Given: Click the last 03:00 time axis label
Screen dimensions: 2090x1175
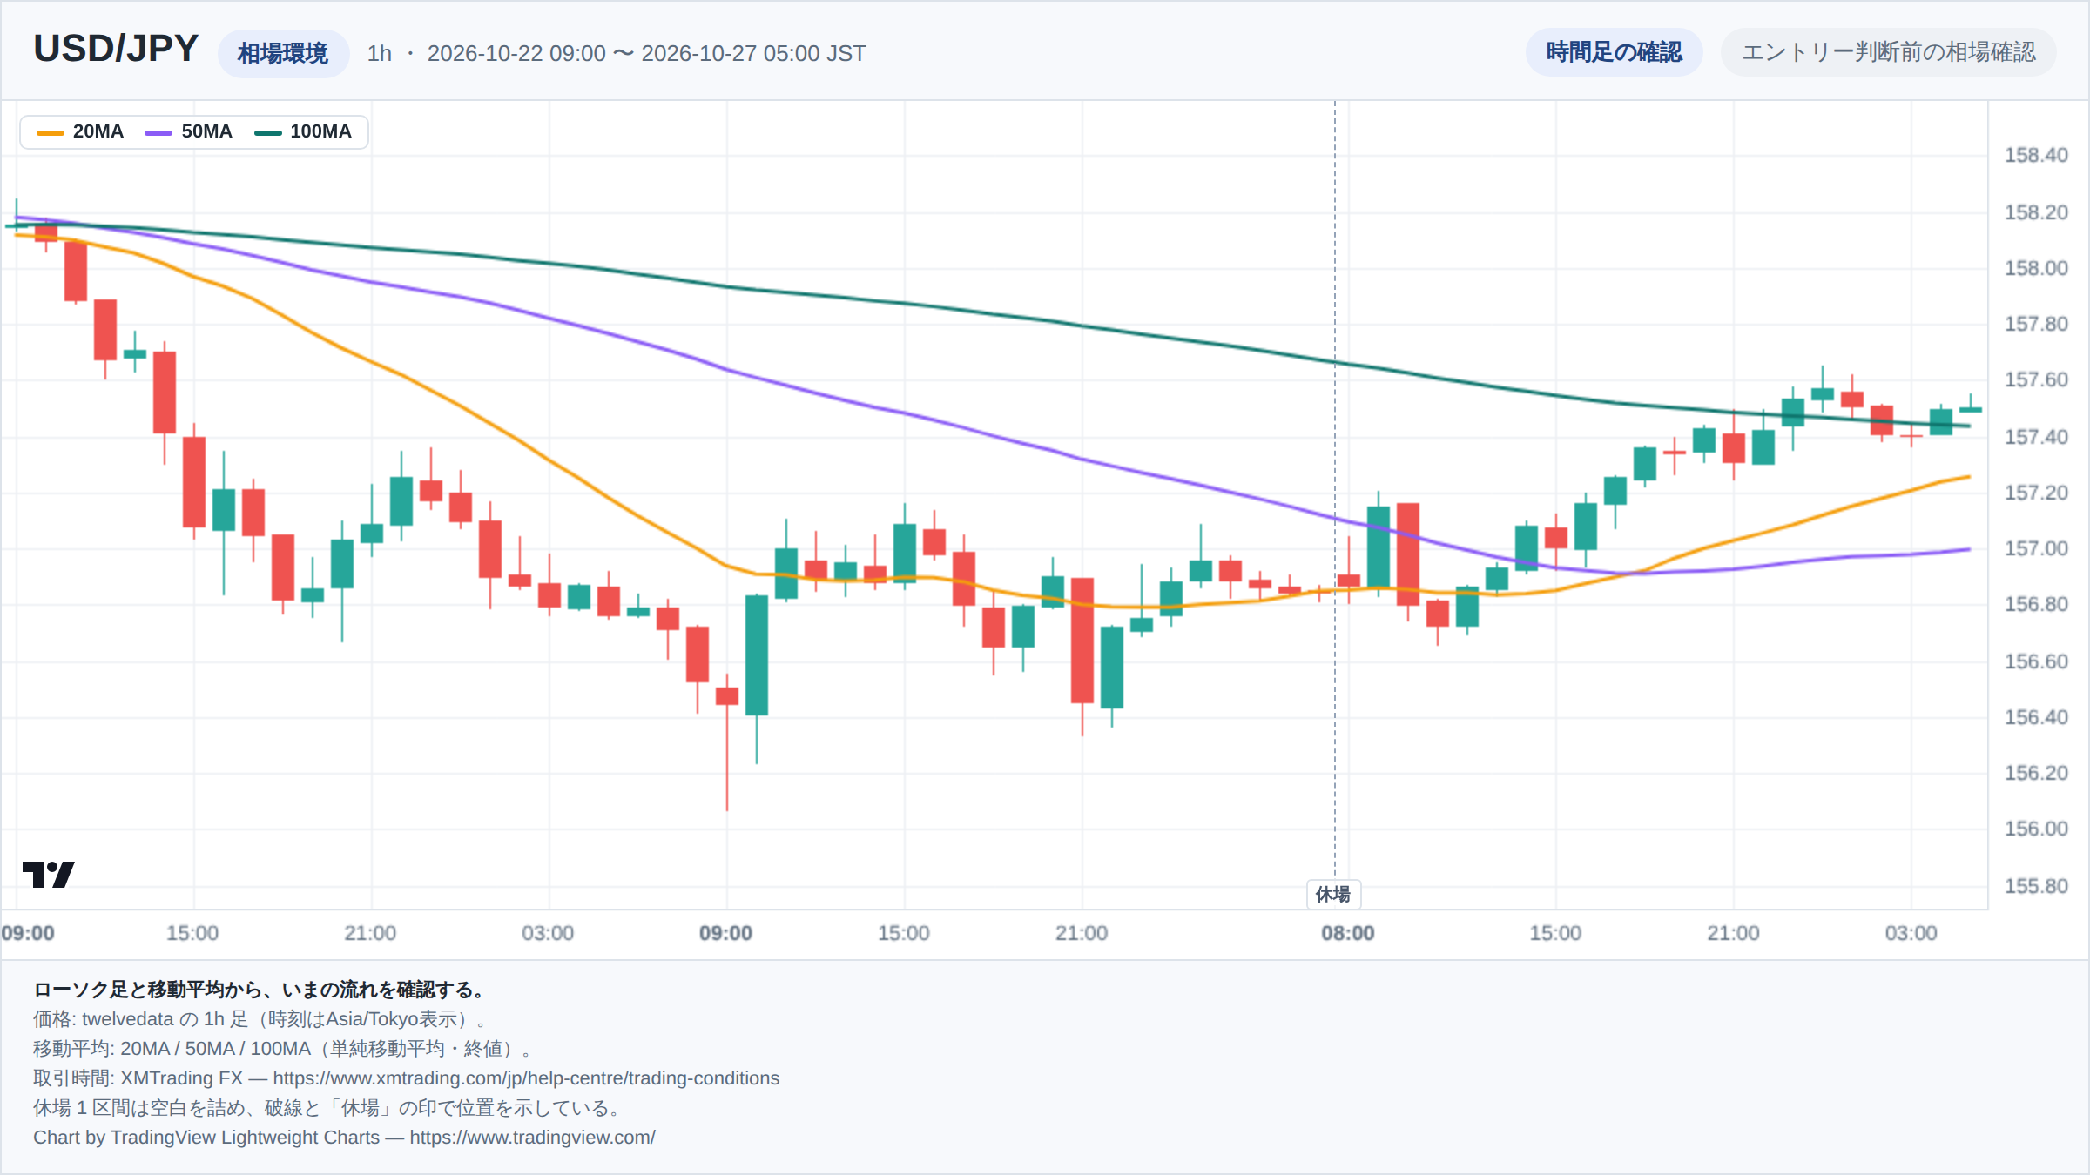Looking at the screenshot, I should (1911, 933).
